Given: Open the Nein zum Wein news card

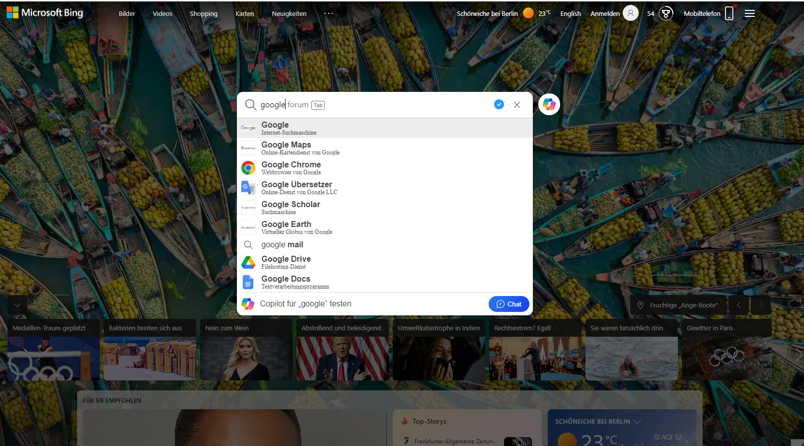Looking at the screenshot, I should click(x=246, y=350).
